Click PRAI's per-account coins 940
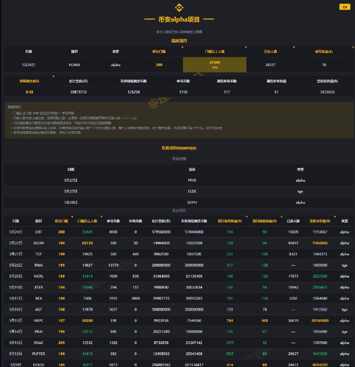 113,332
